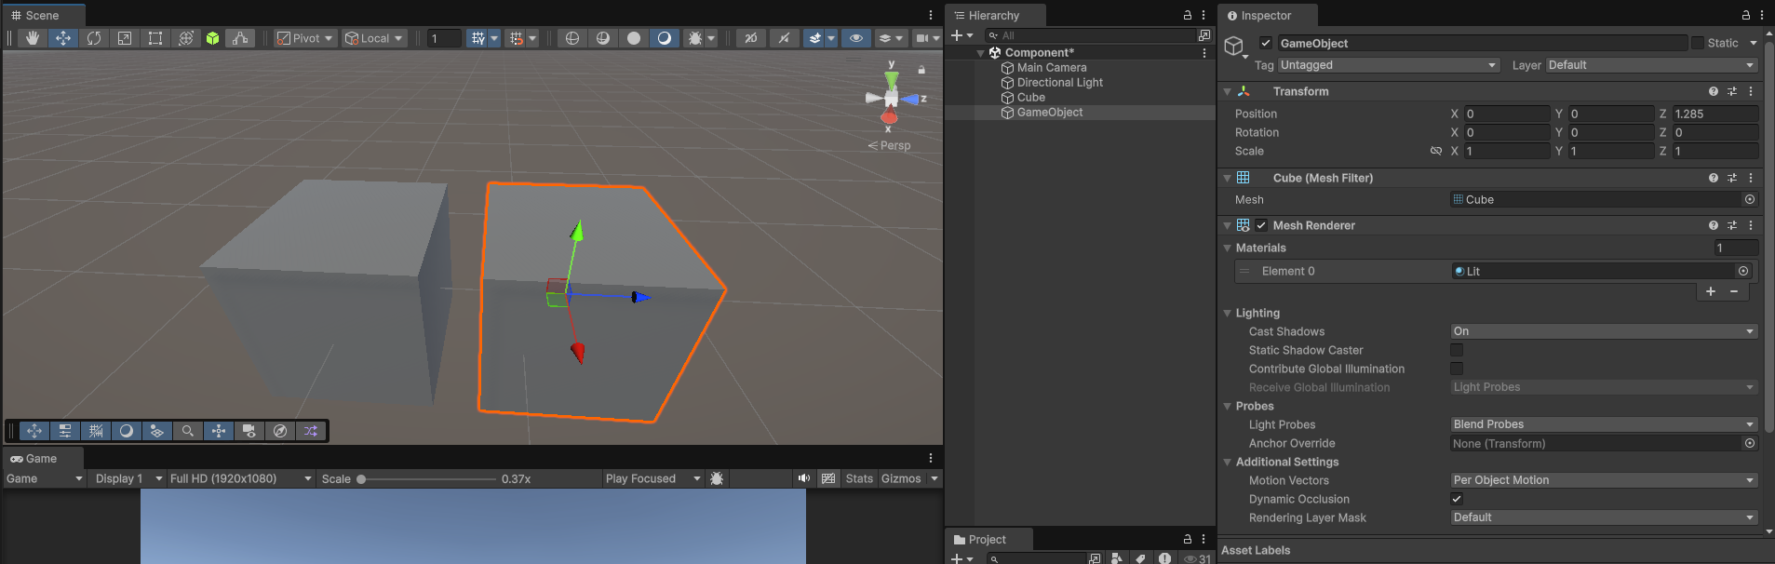This screenshot has height=564, width=1775.
Task: Select the combined Transform tool
Action: tap(186, 38)
